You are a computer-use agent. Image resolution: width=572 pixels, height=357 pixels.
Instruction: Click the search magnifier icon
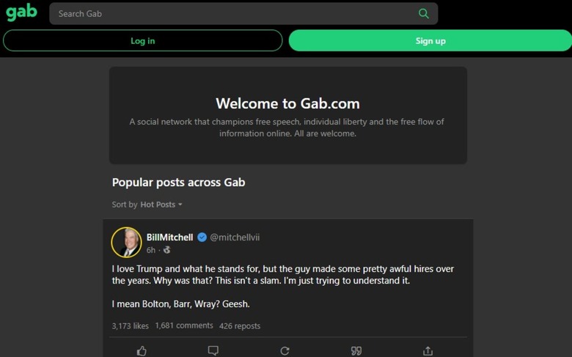click(423, 13)
